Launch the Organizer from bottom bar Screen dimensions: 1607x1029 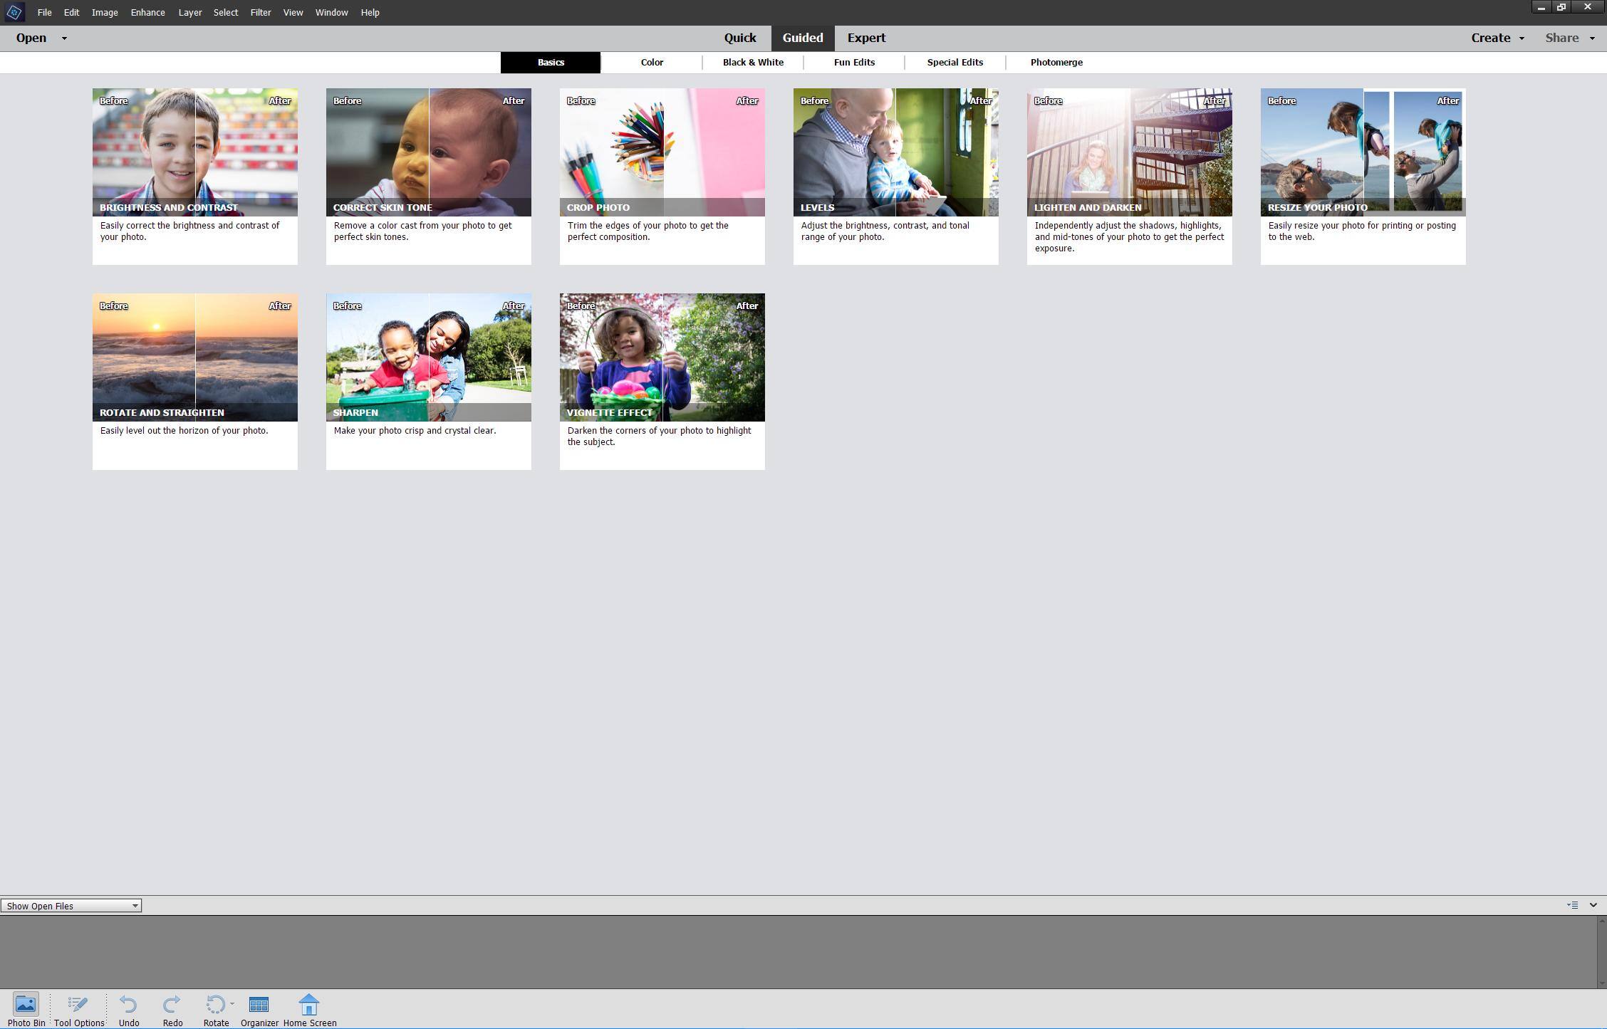tap(259, 1004)
